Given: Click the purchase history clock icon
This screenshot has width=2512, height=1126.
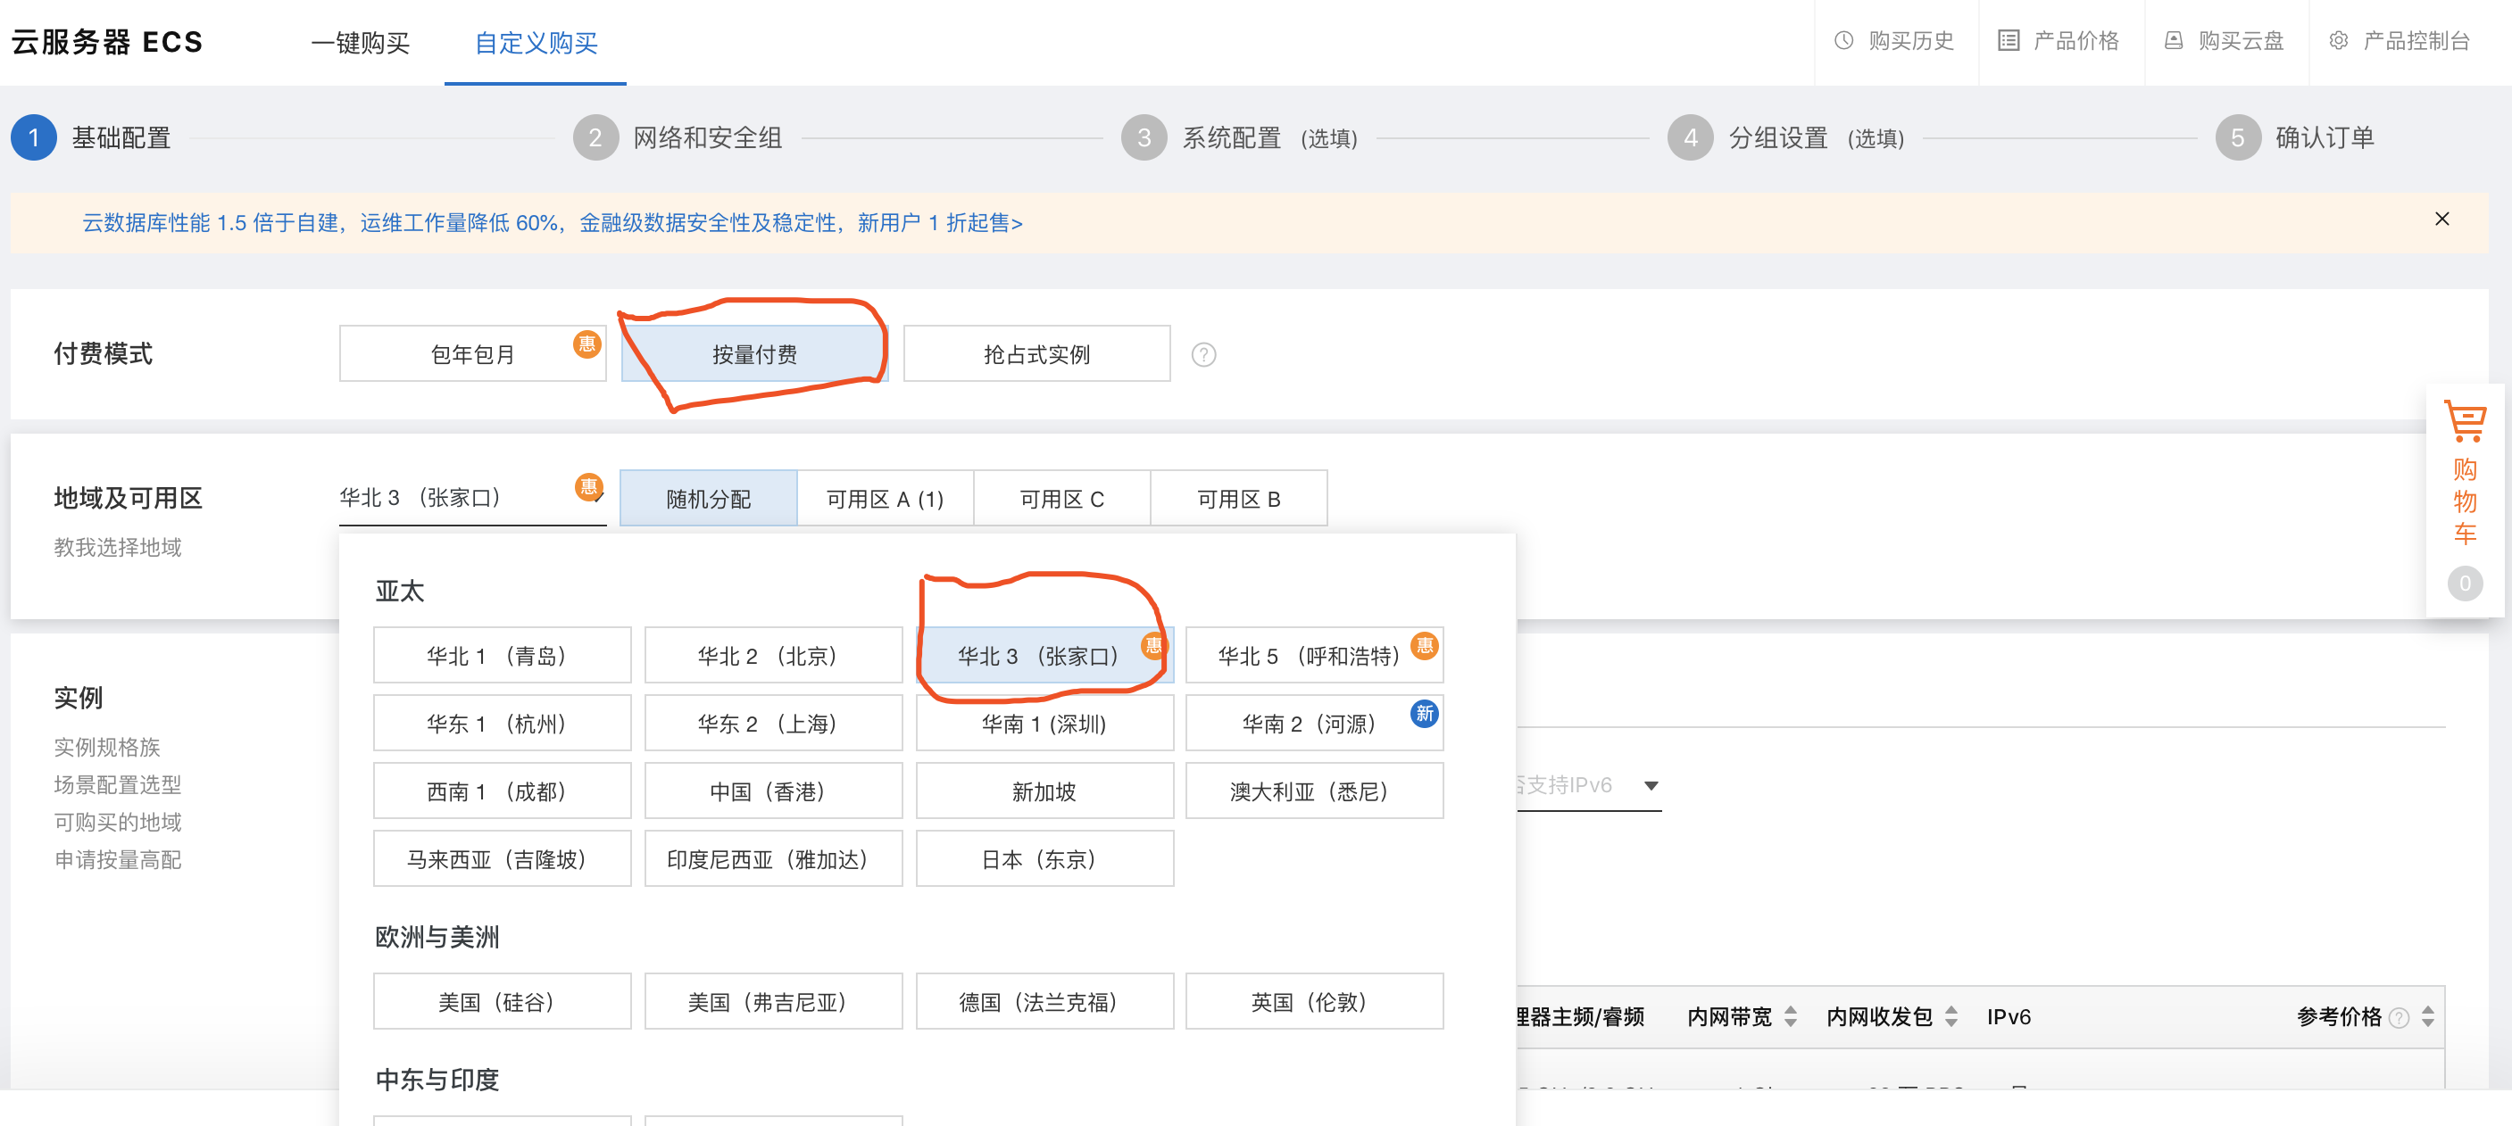Looking at the screenshot, I should click(x=1843, y=41).
